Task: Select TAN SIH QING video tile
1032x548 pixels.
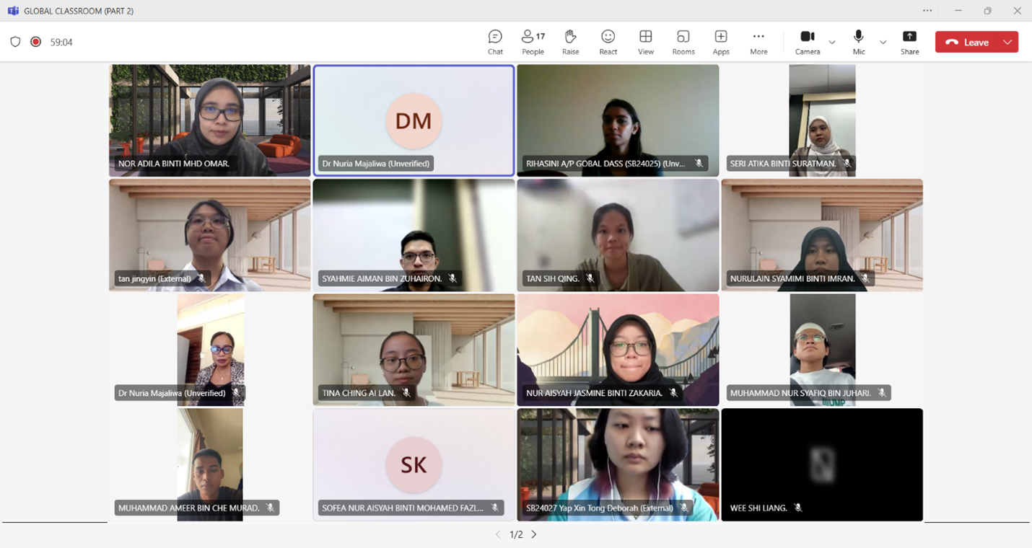Action: point(618,235)
